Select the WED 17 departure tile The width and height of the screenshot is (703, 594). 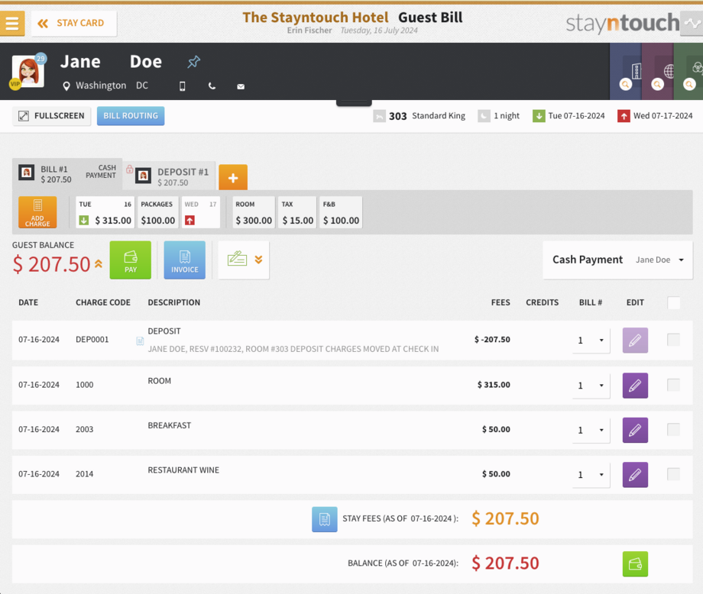200,212
